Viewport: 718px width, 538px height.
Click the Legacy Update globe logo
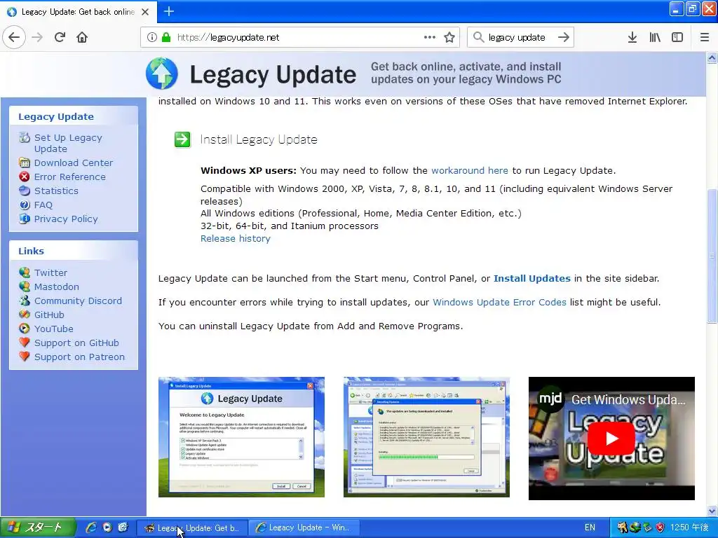(162, 73)
